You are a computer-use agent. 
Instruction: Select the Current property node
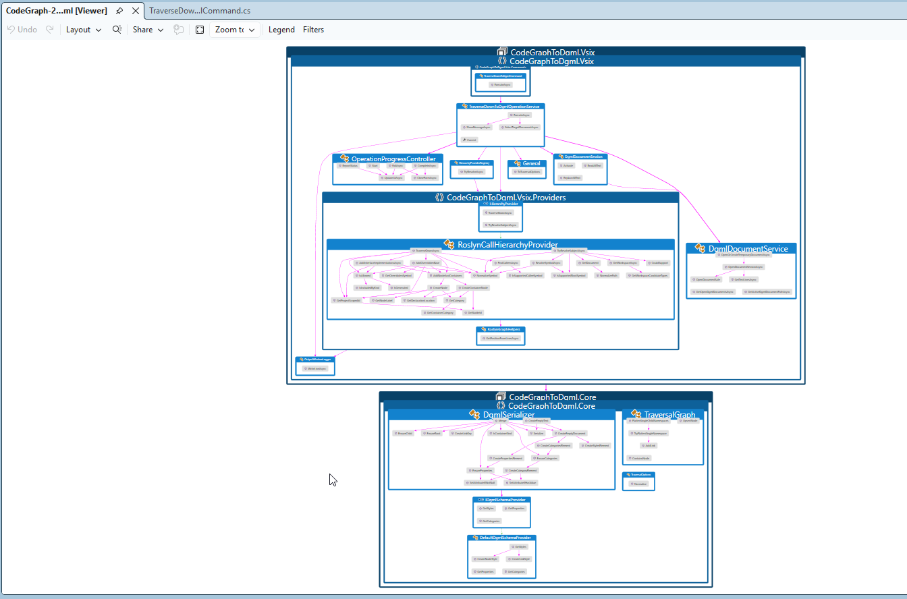tap(470, 140)
